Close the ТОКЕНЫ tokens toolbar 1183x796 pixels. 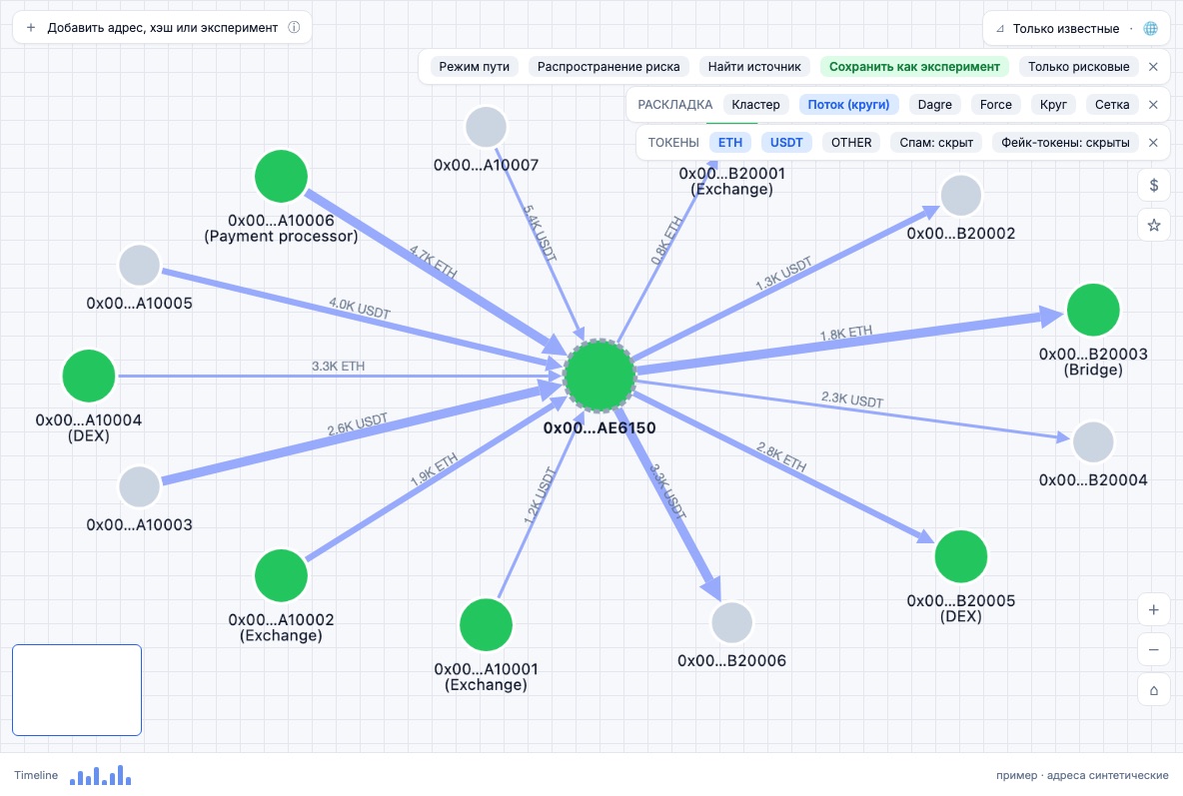coord(1153,142)
